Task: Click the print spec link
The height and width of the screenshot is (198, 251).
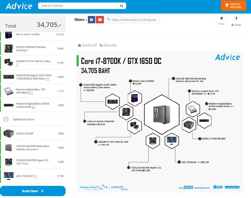Action: coord(87,45)
